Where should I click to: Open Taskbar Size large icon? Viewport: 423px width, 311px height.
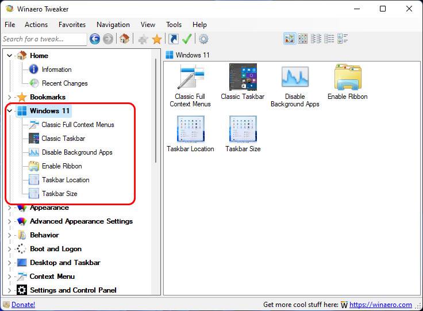coord(243,134)
